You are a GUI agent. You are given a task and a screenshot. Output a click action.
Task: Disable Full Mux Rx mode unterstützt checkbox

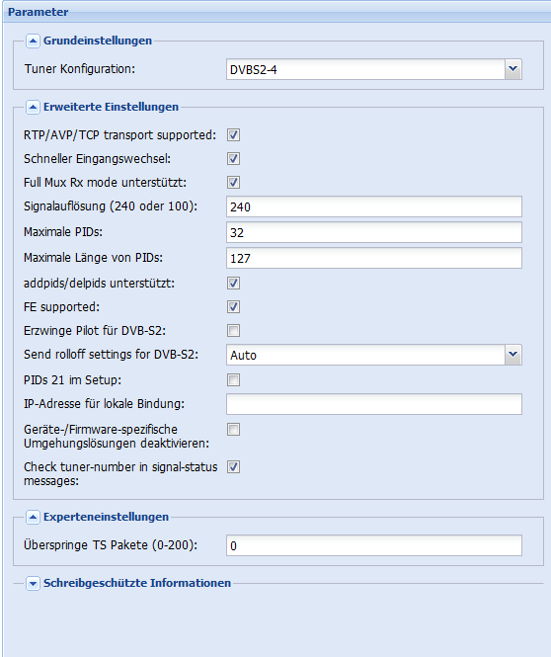coord(234,182)
